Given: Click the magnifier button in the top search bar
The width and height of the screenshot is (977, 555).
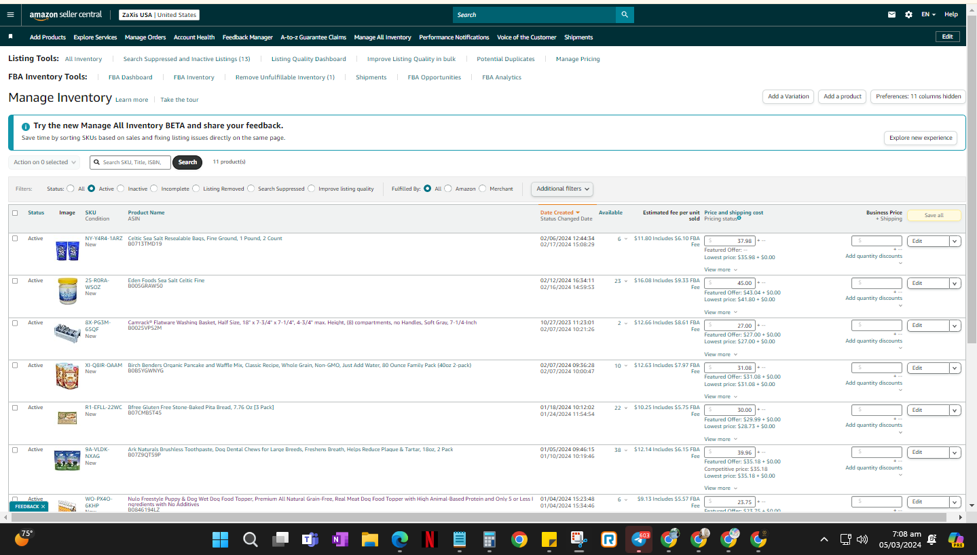Looking at the screenshot, I should coord(625,14).
